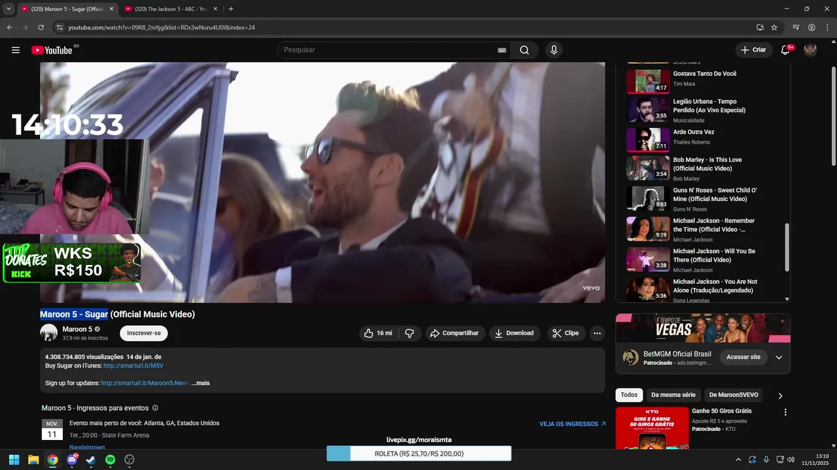Screen dimensions: 837x470
Task: Click the browser address bar URL
Action: [162, 27]
